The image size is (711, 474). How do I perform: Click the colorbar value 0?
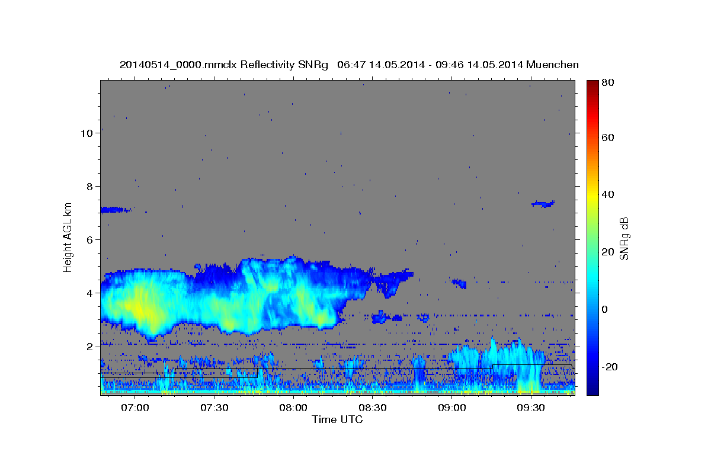[x=605, y=310]
